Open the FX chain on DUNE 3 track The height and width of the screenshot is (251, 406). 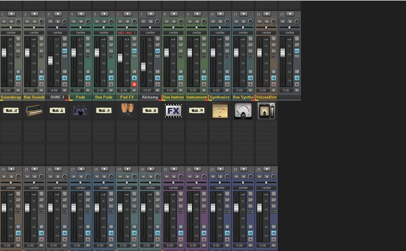coord(64,51)
